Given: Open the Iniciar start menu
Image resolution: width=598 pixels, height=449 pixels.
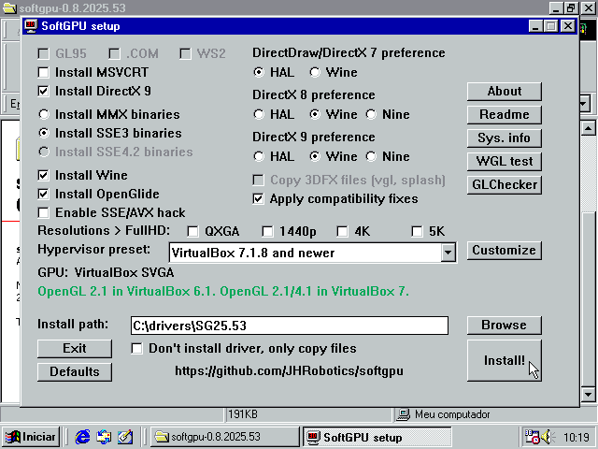Looking at the screenshot, I should tap(31, 437).
